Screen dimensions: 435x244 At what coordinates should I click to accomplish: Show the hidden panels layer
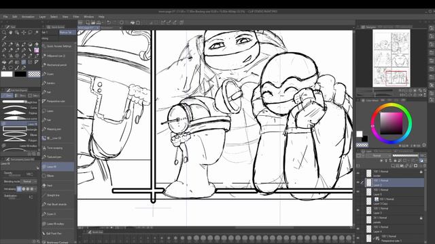coord(358,220)
